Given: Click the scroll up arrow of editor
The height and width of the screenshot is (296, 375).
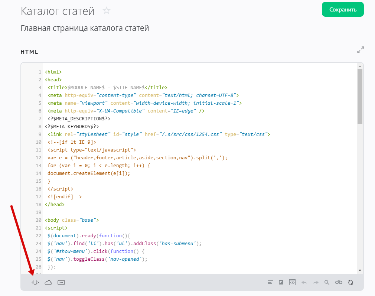Looking at the screenshot, I should click(360, 66).
